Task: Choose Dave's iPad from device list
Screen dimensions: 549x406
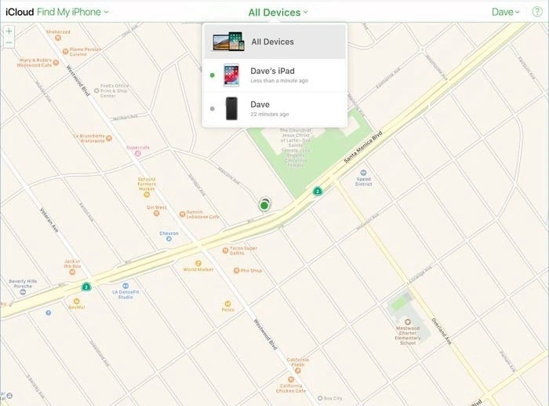Action: point(274,75)
